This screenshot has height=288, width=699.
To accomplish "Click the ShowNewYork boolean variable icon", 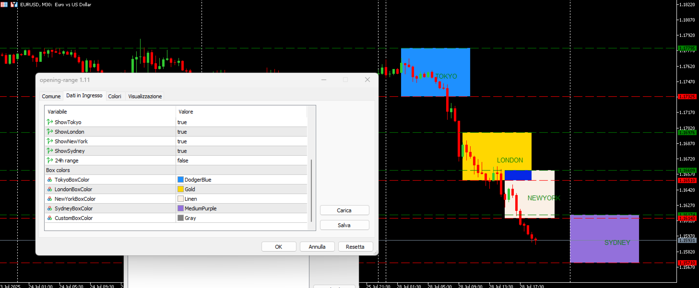I will click(x=49, y=141).
